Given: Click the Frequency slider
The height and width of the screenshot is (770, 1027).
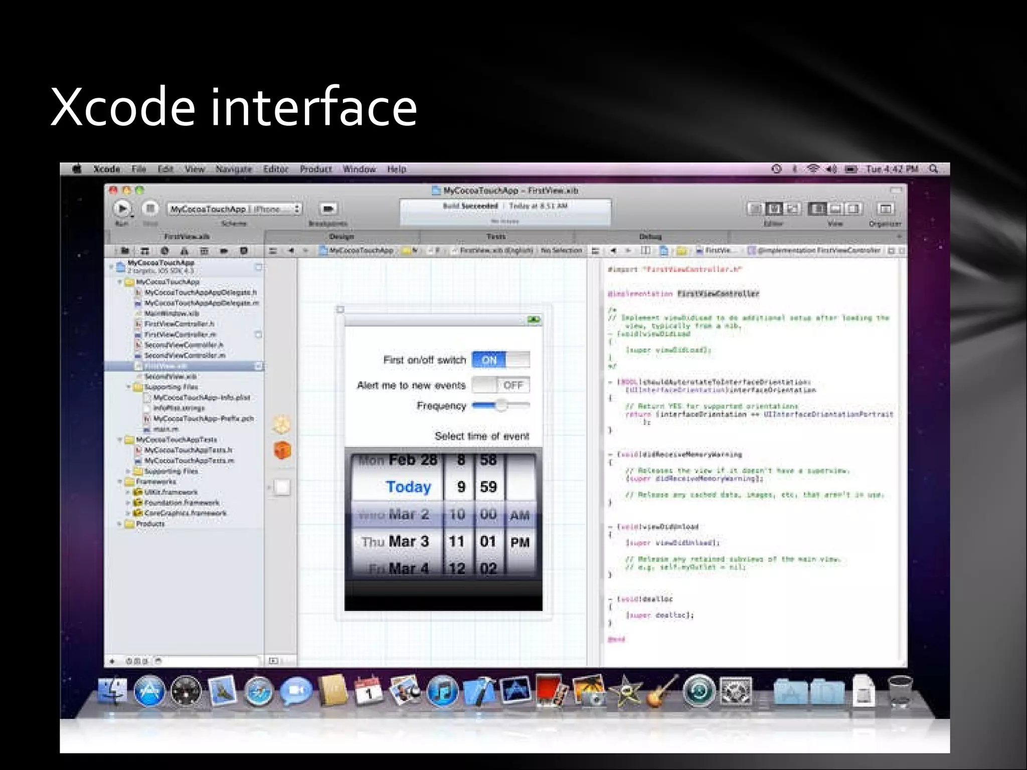Looking at the screenshot, I should [501, 406].
